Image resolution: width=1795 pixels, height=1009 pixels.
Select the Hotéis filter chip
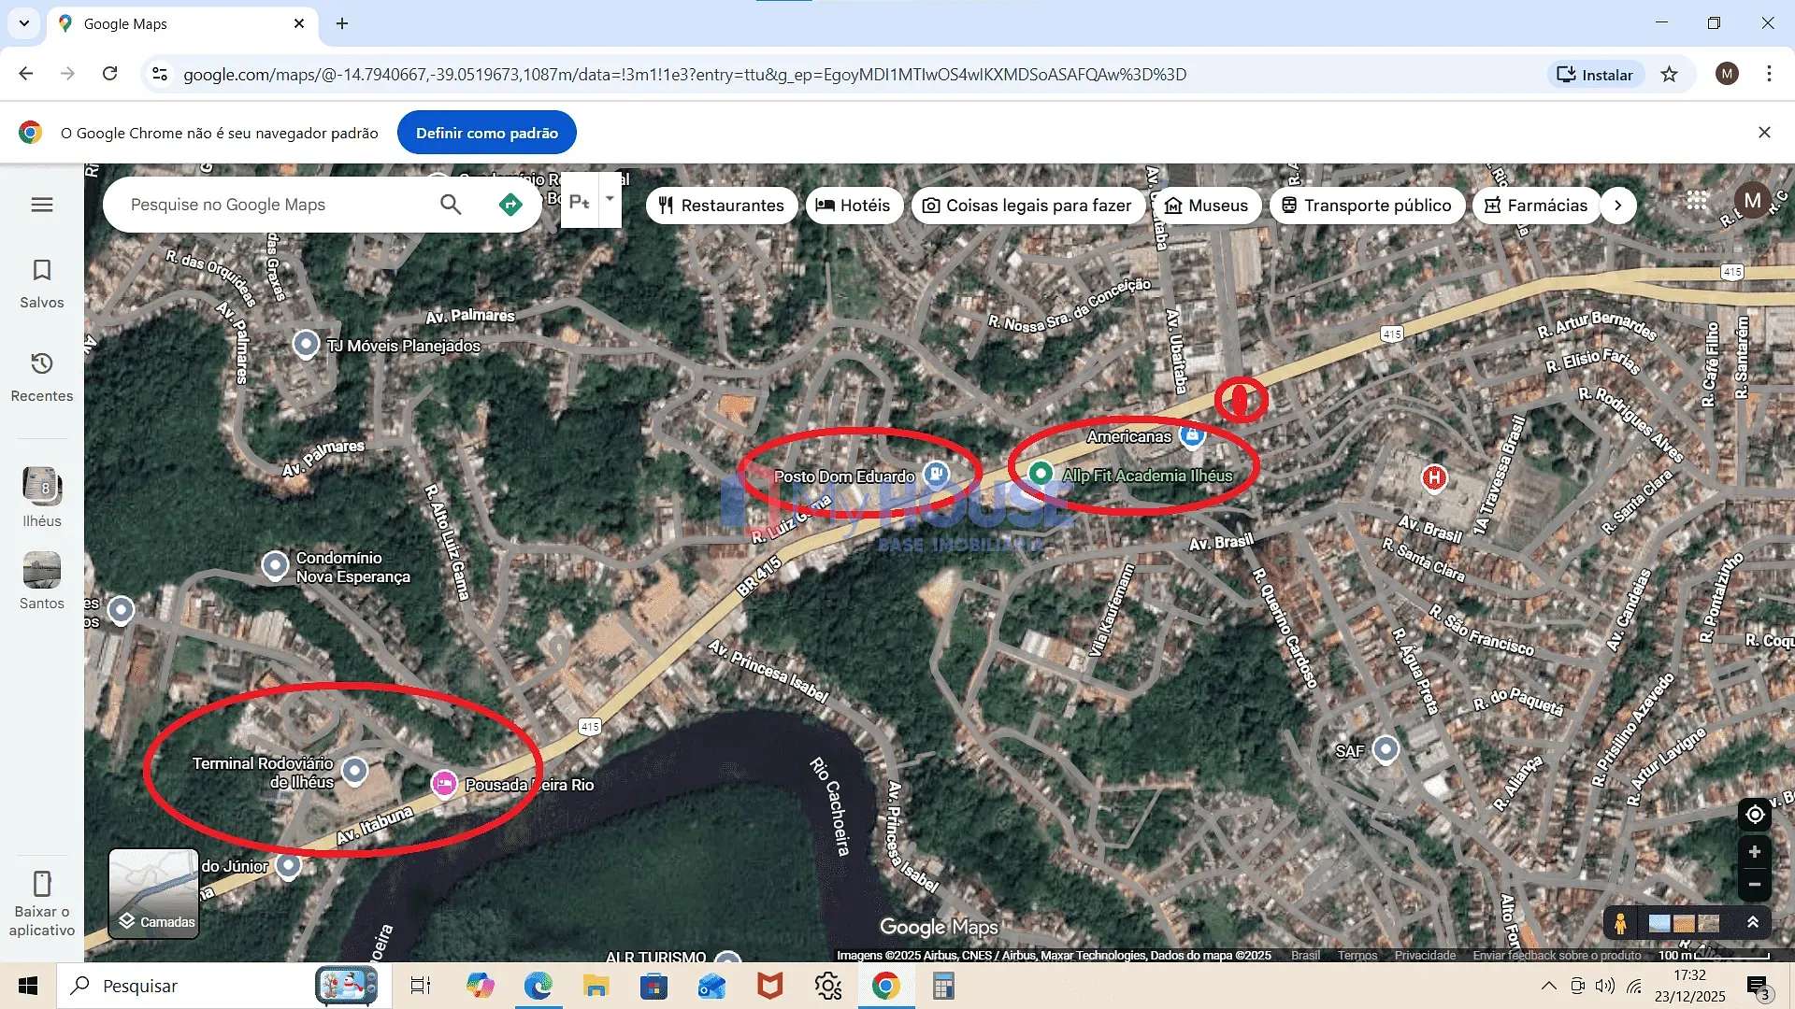tap(853, 206)
